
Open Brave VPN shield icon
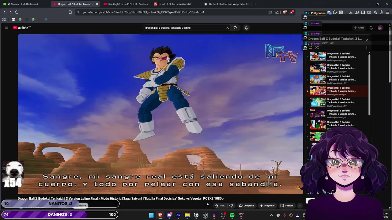tap(381, 12)
